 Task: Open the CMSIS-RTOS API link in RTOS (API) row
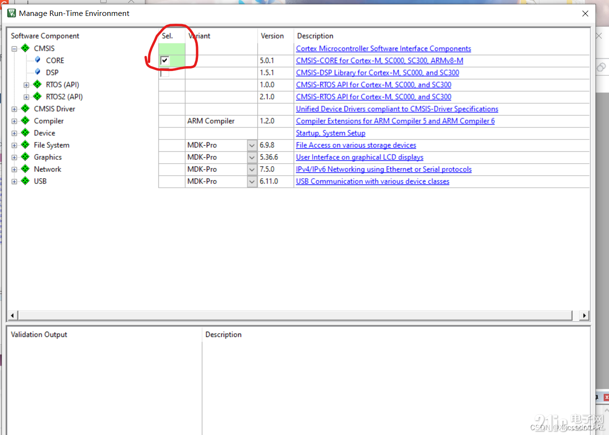[x=374, y=84]
